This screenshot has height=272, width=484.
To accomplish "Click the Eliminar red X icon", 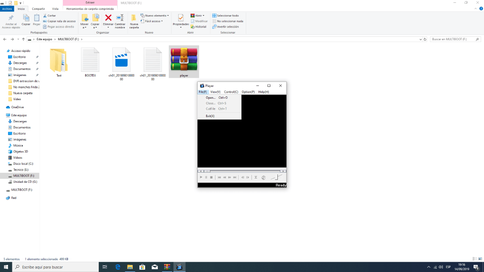I will (108, 19).
